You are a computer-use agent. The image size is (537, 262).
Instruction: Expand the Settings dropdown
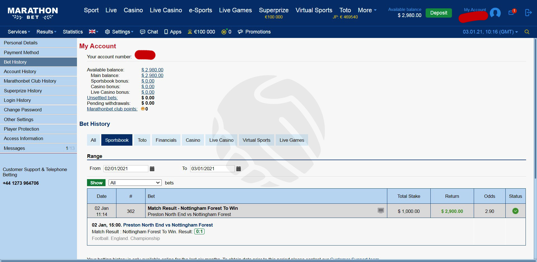[119, 32]
